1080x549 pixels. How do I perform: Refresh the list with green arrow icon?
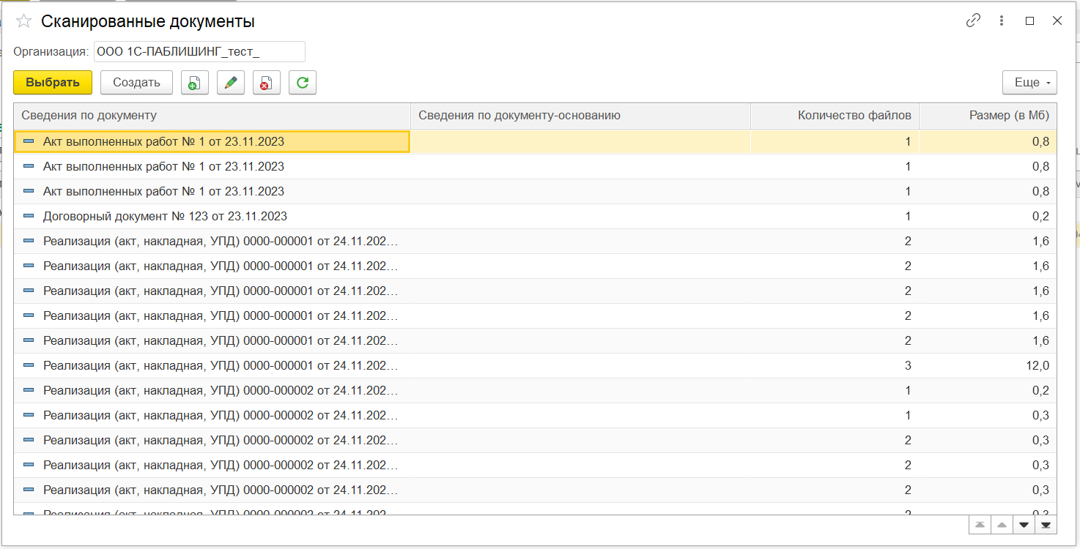click(x=303, y=83)
